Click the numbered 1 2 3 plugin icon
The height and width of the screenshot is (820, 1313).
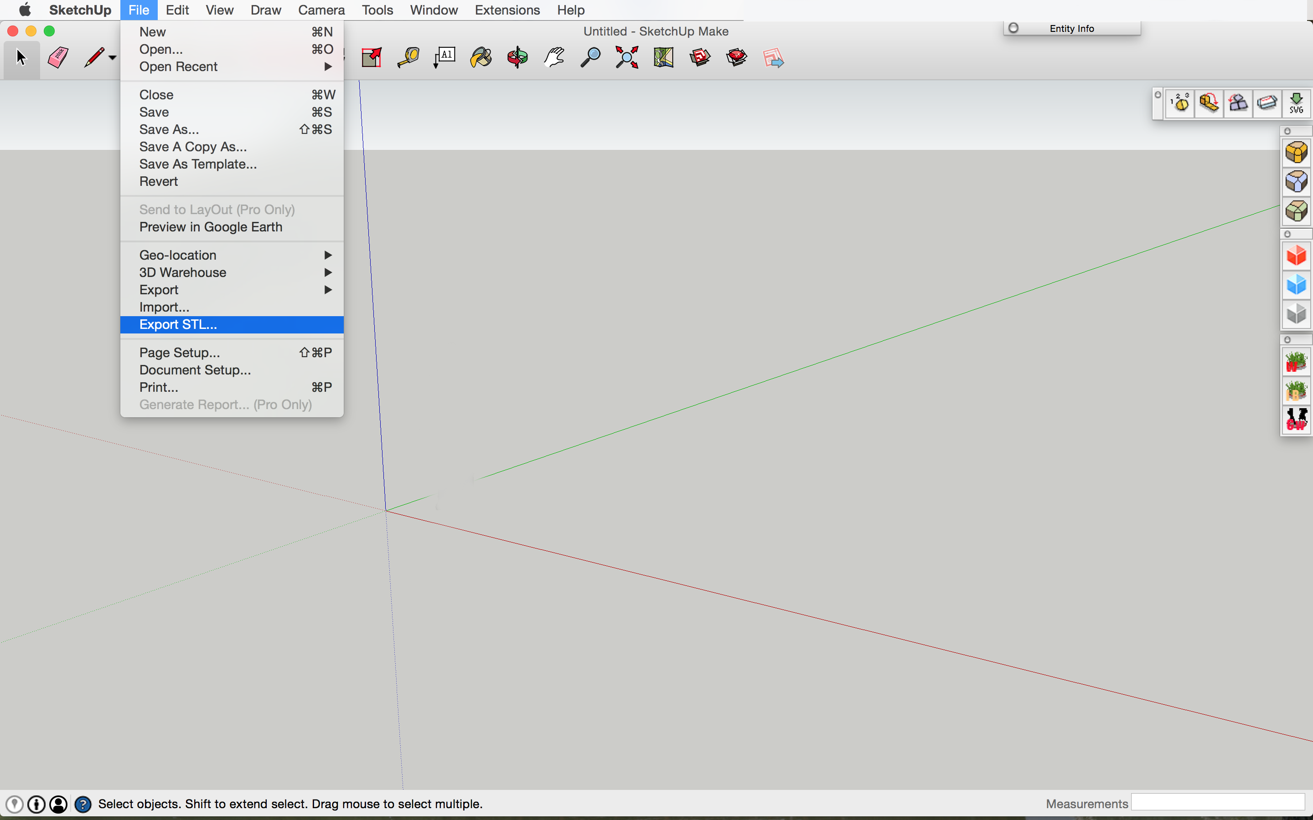click(x=1180, y=103)
